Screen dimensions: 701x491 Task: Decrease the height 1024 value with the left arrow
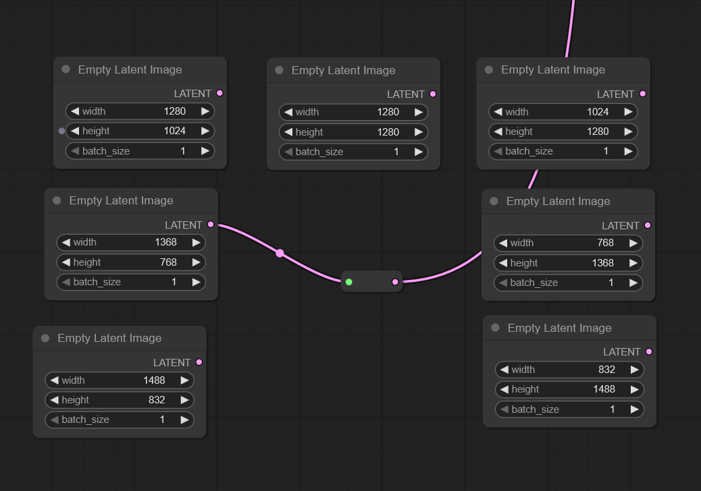[75, 131]
